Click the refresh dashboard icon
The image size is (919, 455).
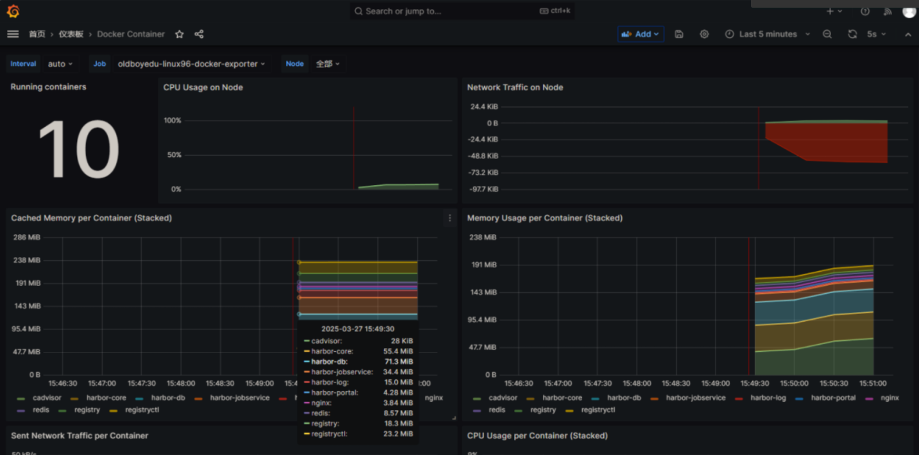(852, 34)
